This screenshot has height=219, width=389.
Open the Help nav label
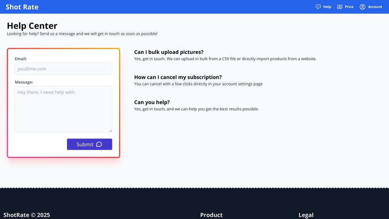pos(327,7)
